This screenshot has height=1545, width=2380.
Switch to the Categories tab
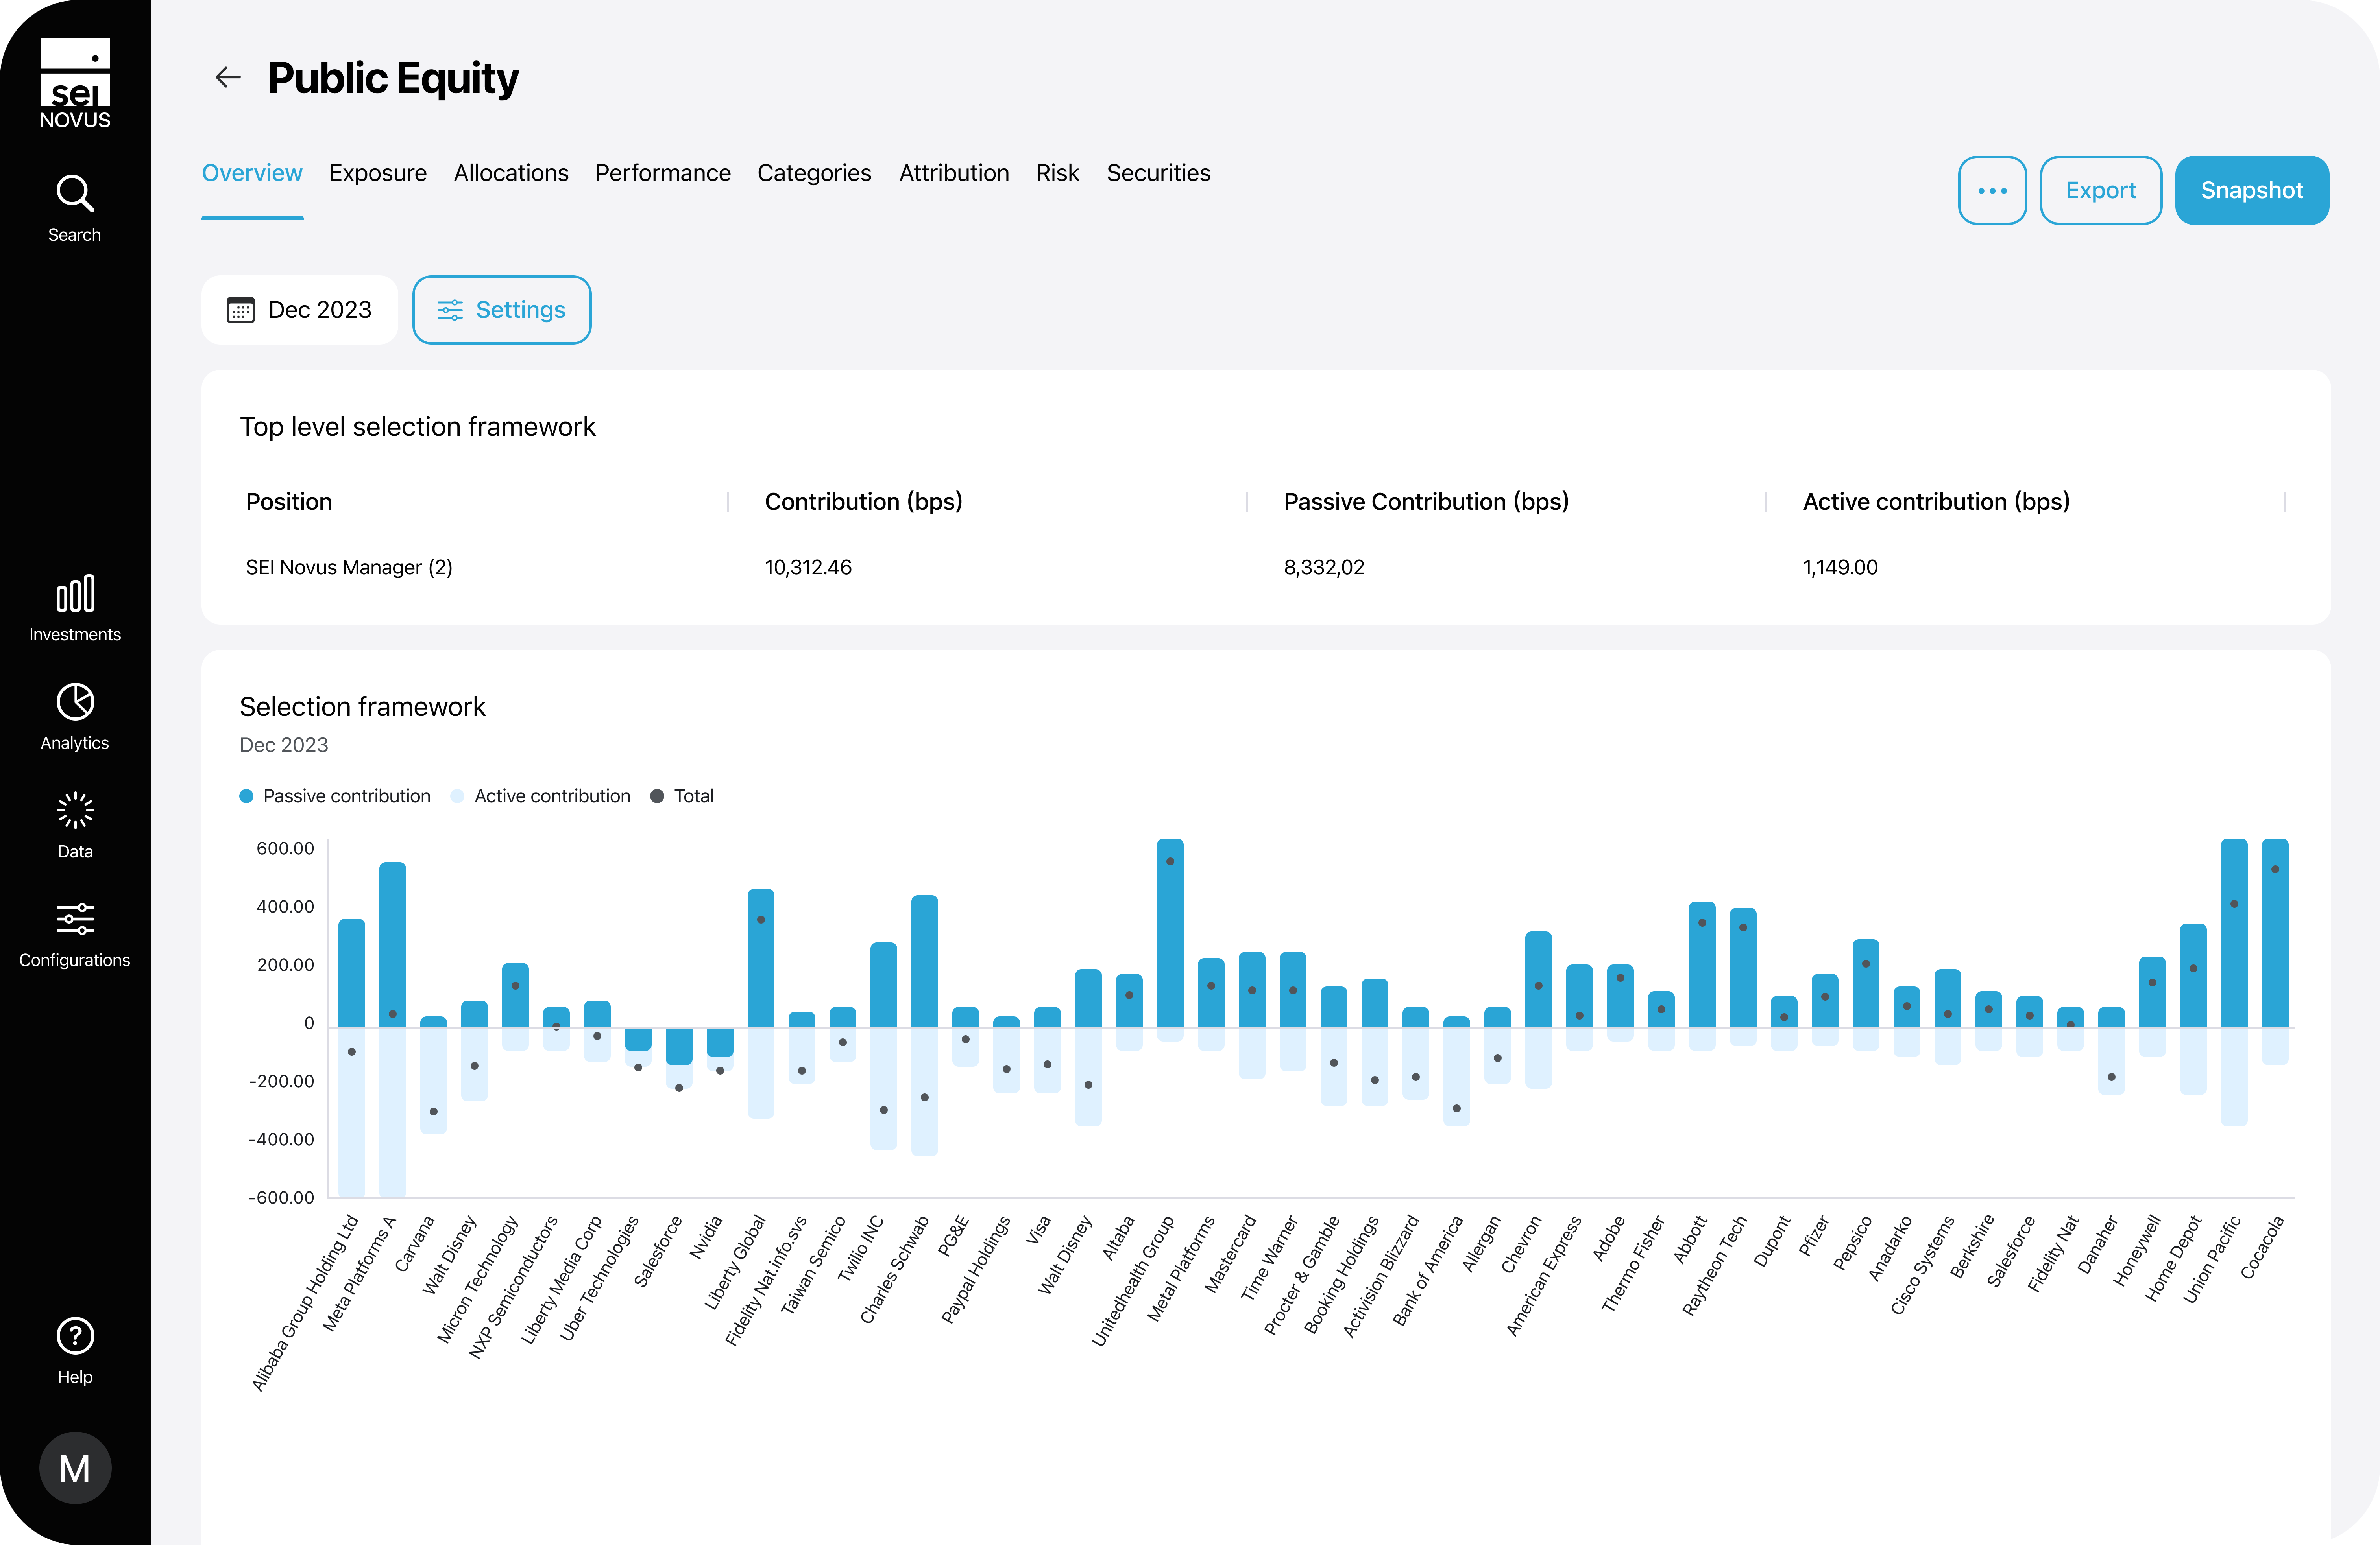(814, 173)
